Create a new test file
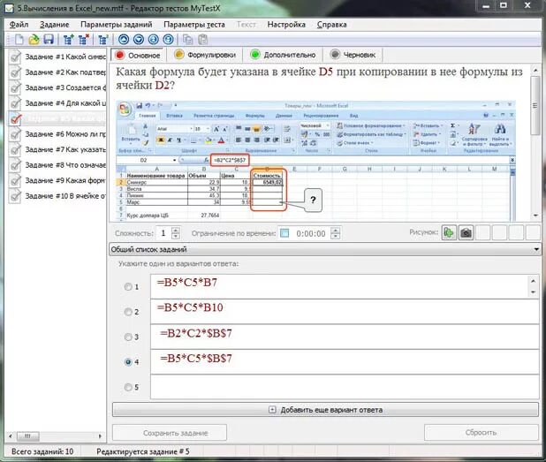 click(19, 40)
